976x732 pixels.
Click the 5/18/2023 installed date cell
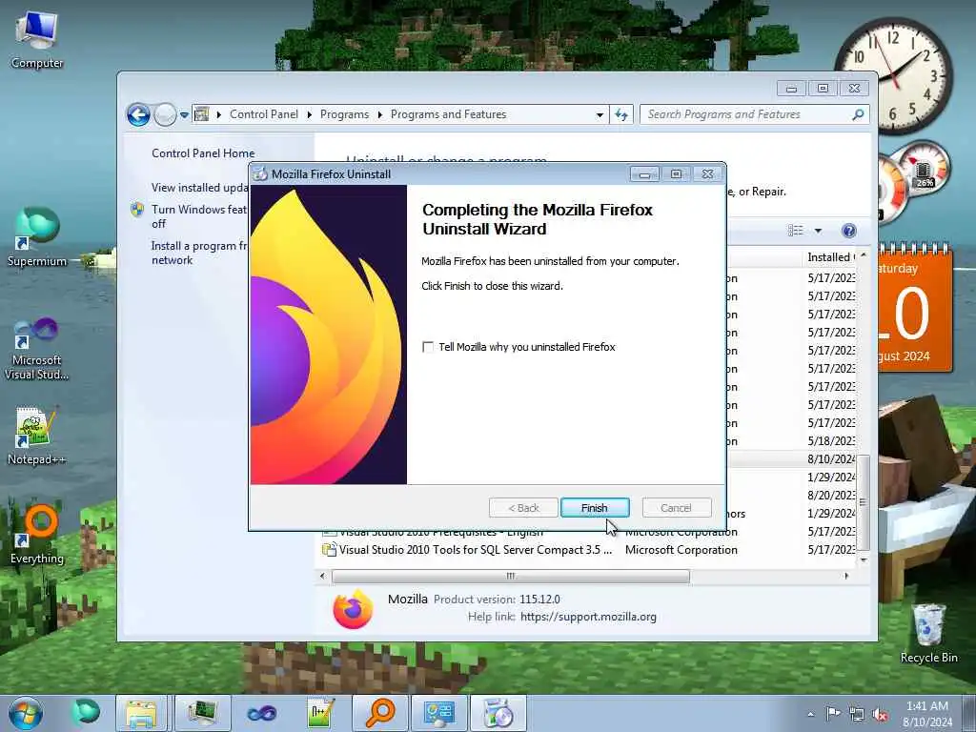(831, 441)
